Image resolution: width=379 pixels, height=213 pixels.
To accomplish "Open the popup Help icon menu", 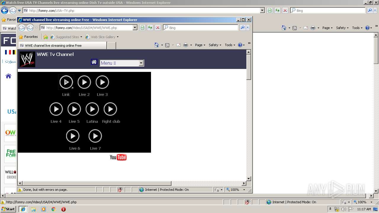I will [x=241, y=45].
